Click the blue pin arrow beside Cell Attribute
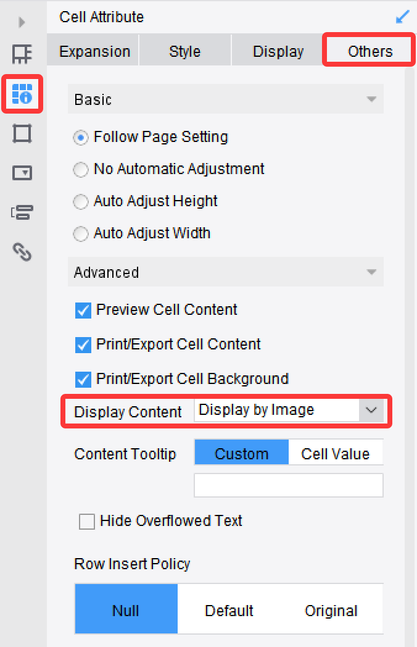 click(x=402, y=17)
